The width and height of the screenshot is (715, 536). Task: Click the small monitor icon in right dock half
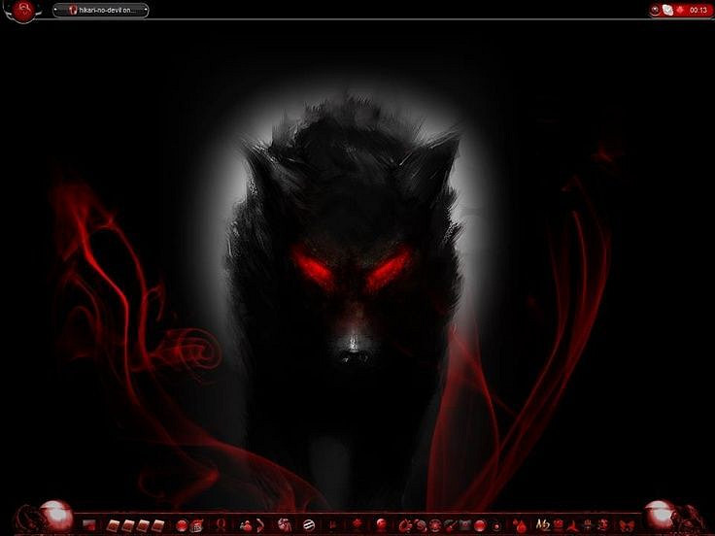[x=464, y=525]
